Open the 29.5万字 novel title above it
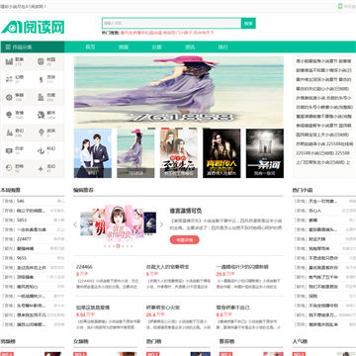The height and width of the screenshot is (356, 356). coord(242,267)
